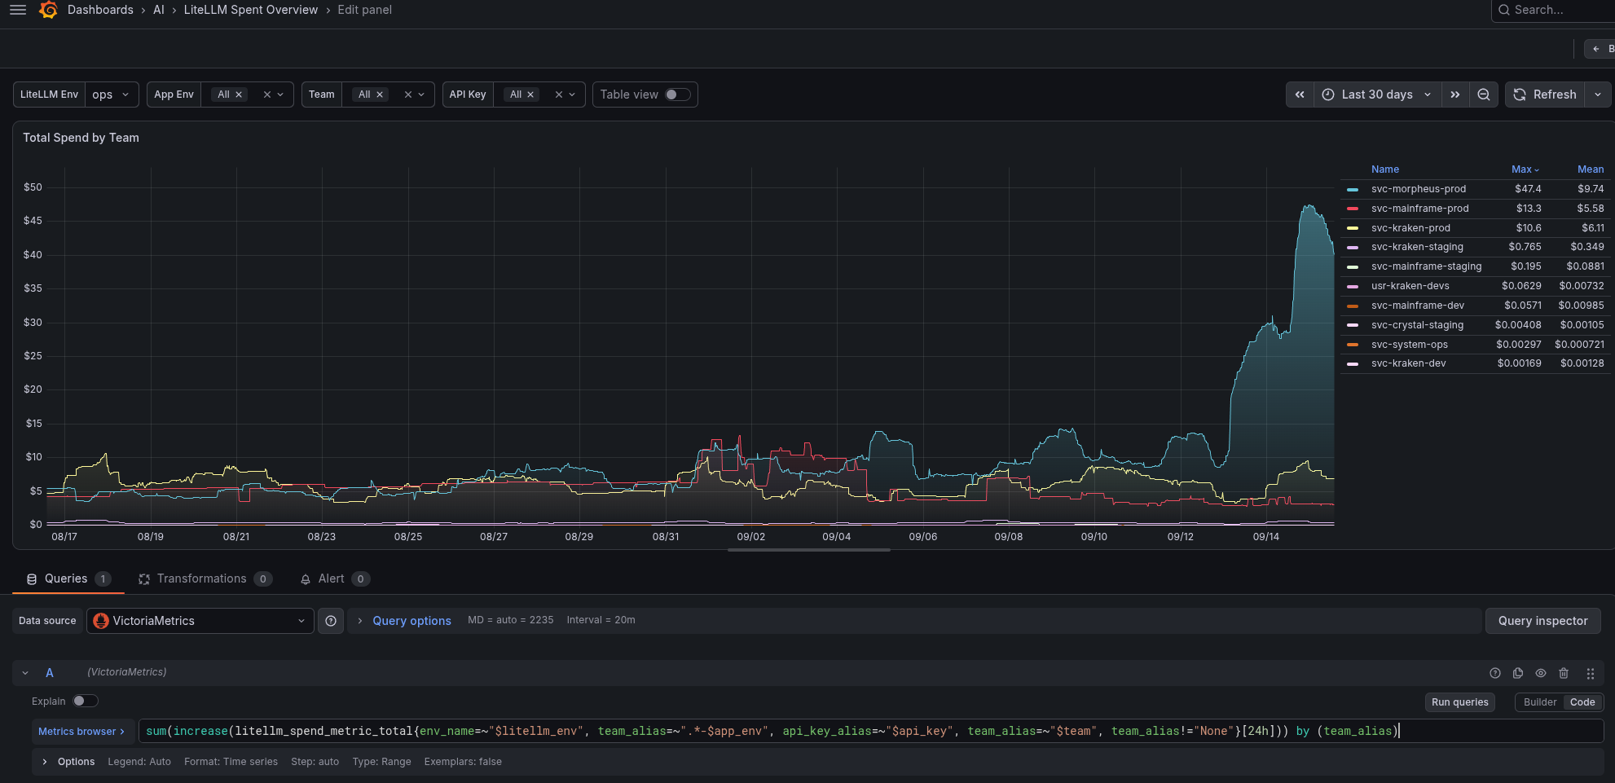The height and width of the screenshot is (783, 1615).
Task: Clear all App Env values
Action: click(x=266, y=95)
